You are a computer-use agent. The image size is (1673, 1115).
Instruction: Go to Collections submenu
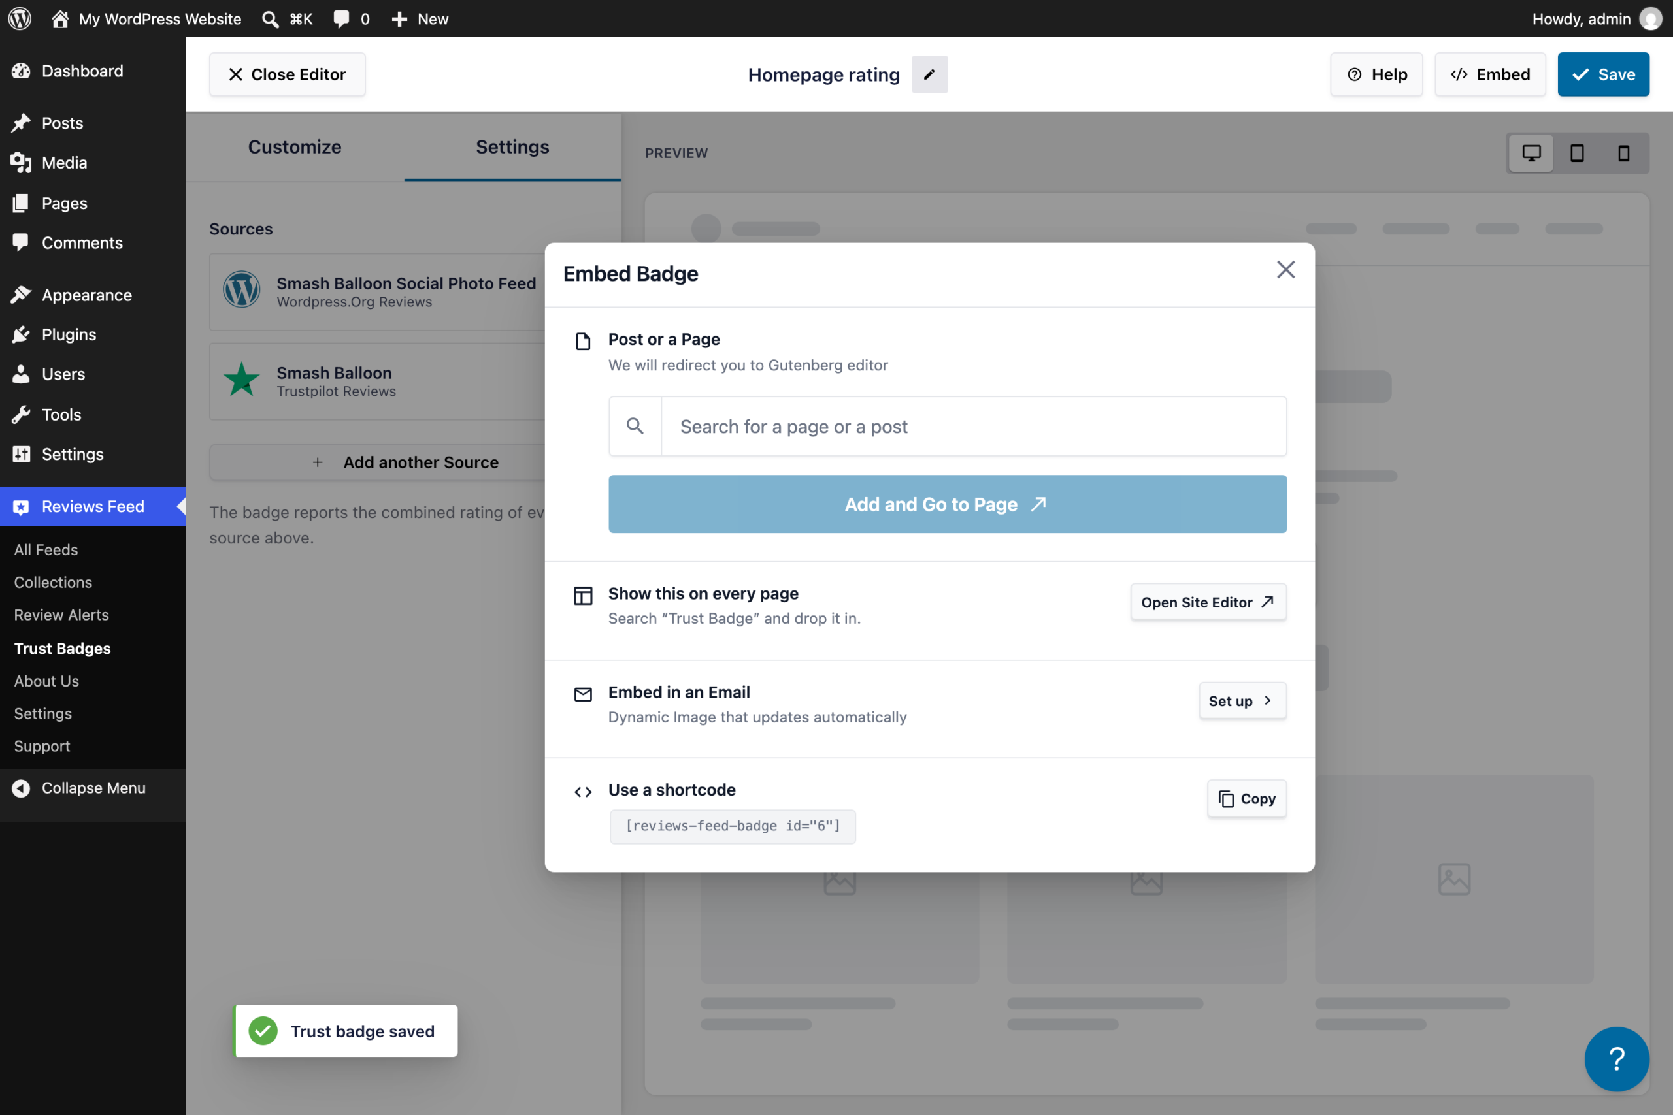[54, 582]
